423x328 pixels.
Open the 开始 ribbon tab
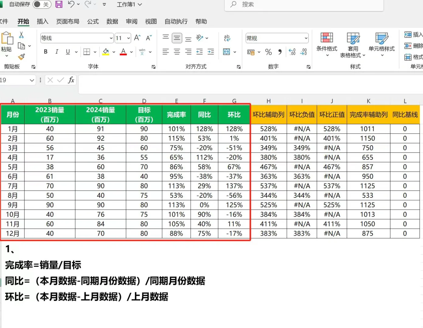pyautogui.click(x=23, y=22)
